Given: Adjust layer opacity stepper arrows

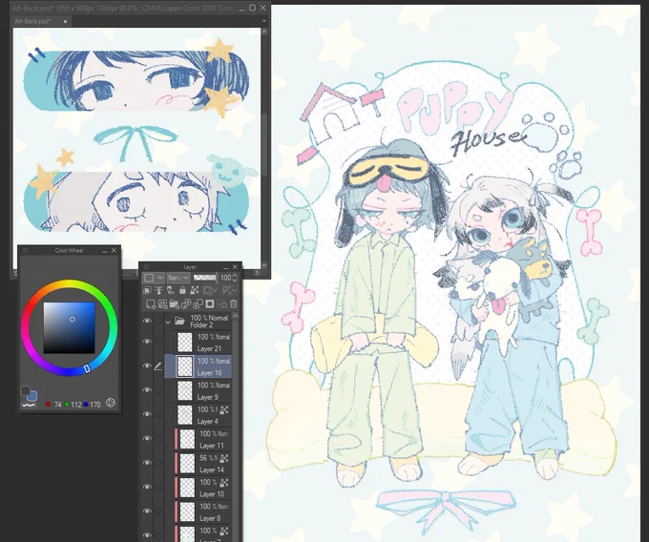Looking at the screenshot, I should point(235,278).
